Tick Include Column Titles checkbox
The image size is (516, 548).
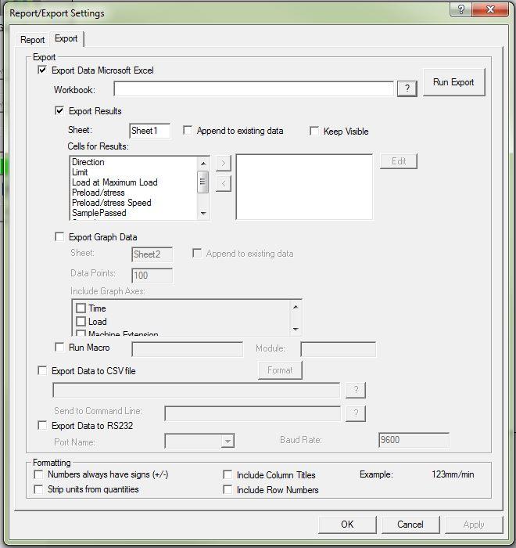(x=228, y=474)
